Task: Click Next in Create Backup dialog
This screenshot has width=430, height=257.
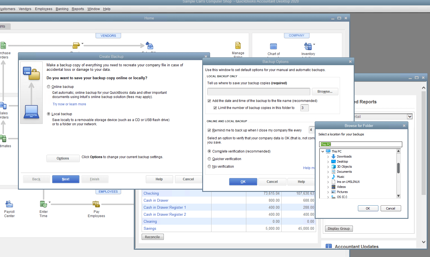Action: tap(66, 179)
